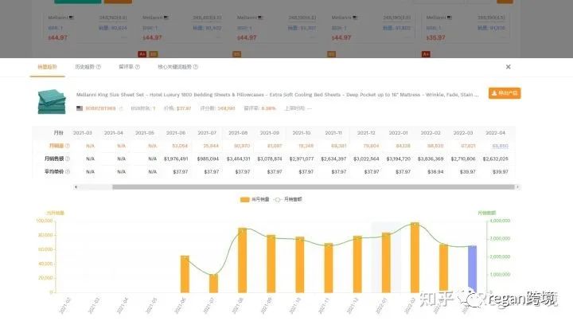
Task: Click the 2021-06 month column header
Action: tap(176, 133)
